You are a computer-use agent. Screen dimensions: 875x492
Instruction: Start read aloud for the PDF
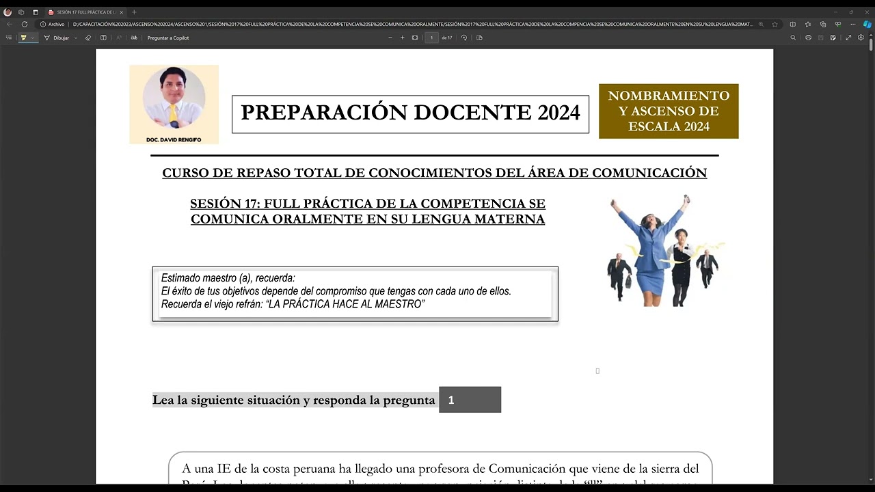[x=119, y=38]
